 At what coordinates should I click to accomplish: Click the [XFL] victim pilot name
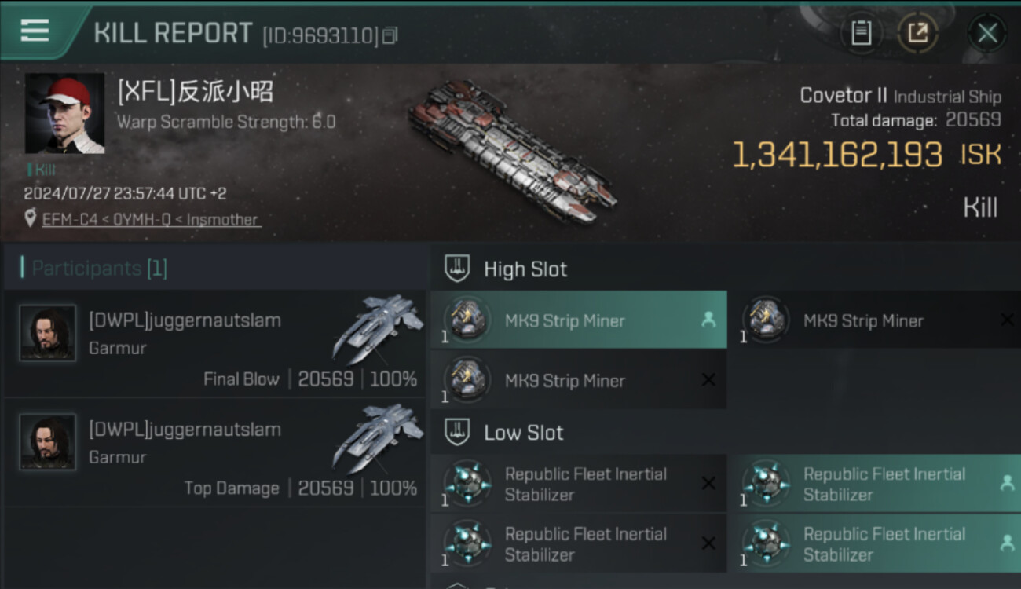pos(196,93)
